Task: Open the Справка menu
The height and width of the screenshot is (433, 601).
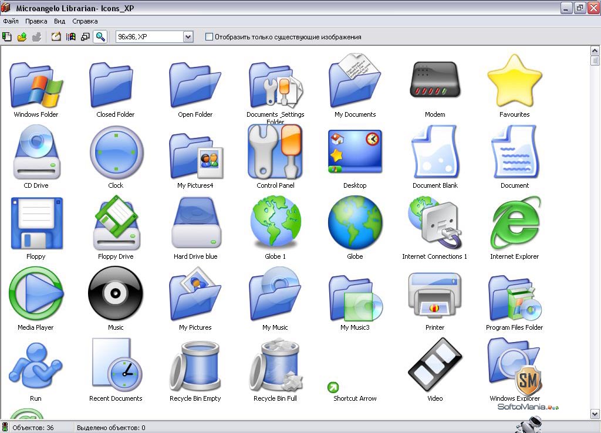Action: [x=85, y=21]
